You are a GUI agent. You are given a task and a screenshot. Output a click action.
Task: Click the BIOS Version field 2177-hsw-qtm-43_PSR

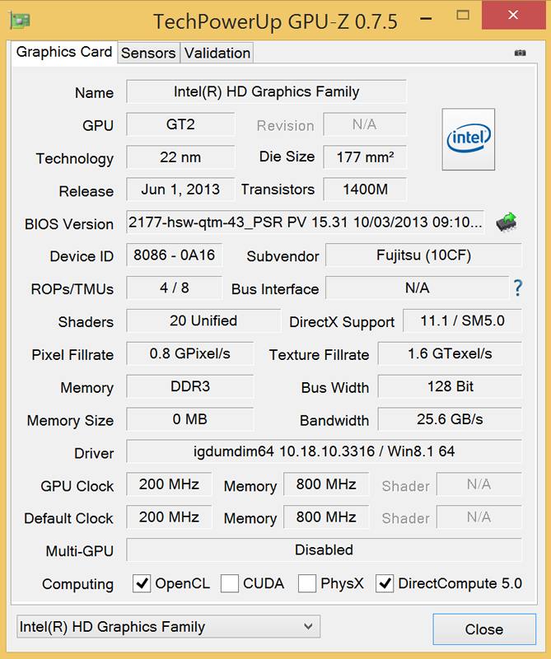point(305,222)
